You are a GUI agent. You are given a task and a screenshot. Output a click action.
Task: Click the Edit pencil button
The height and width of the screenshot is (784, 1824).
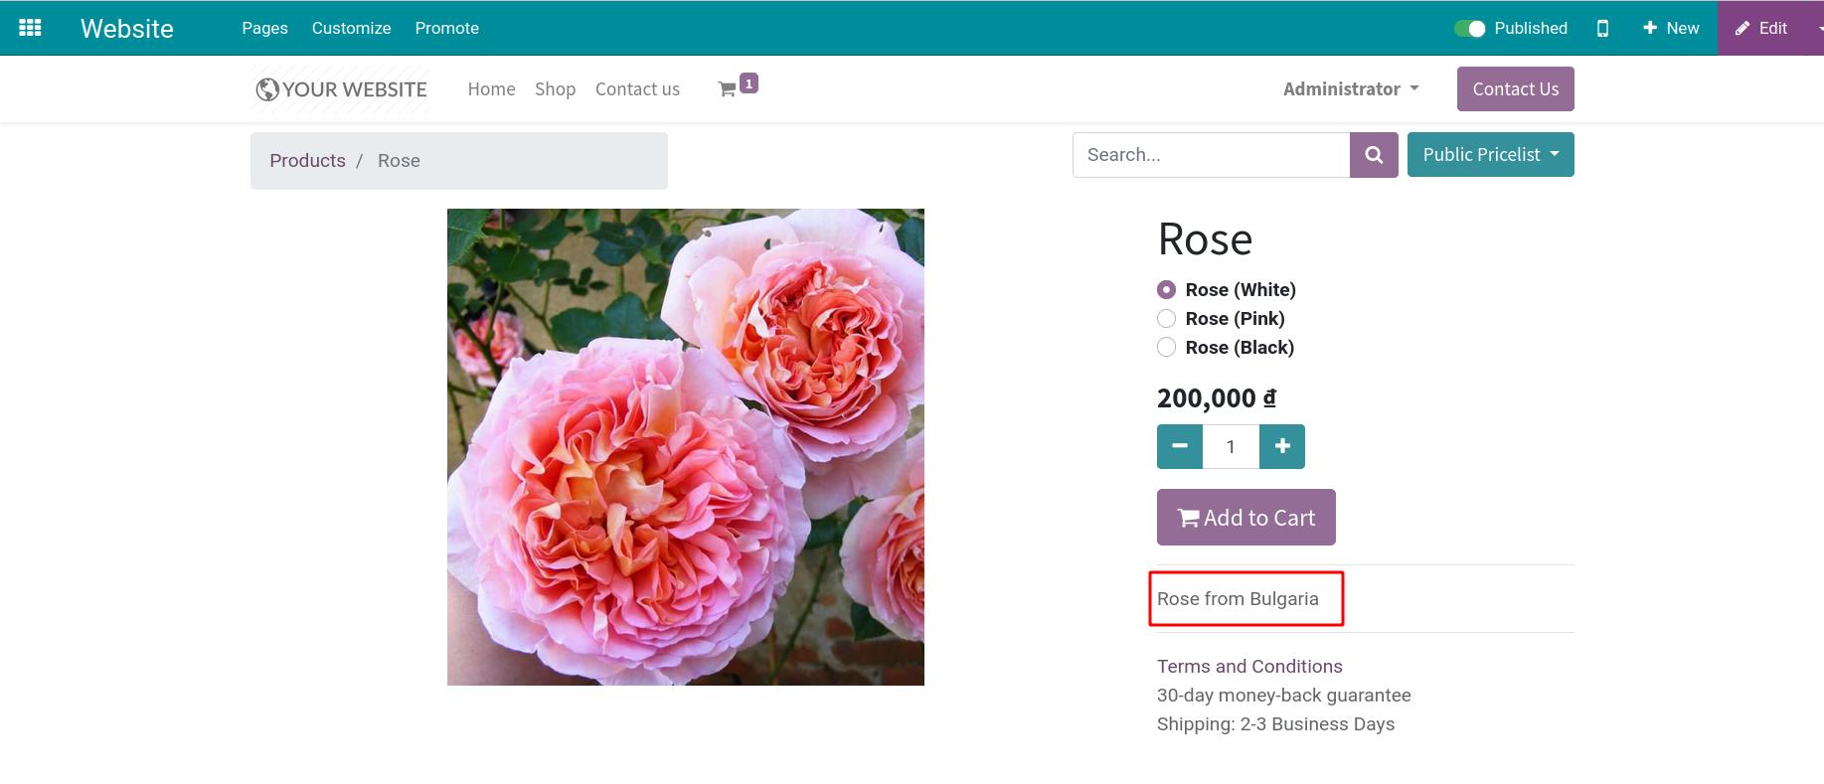(1759, 28)
